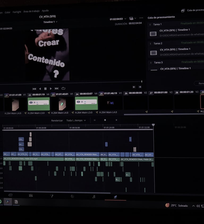204x224 pixels.
Task: Click the clip strip horizontal scrollbar
Action: point(164,114)
